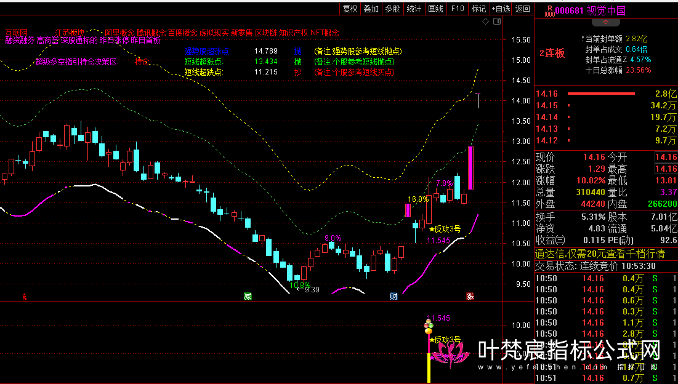678x384 pixels.
Task: Click the 强势股超涨点 indicator label
Action: 207,52
